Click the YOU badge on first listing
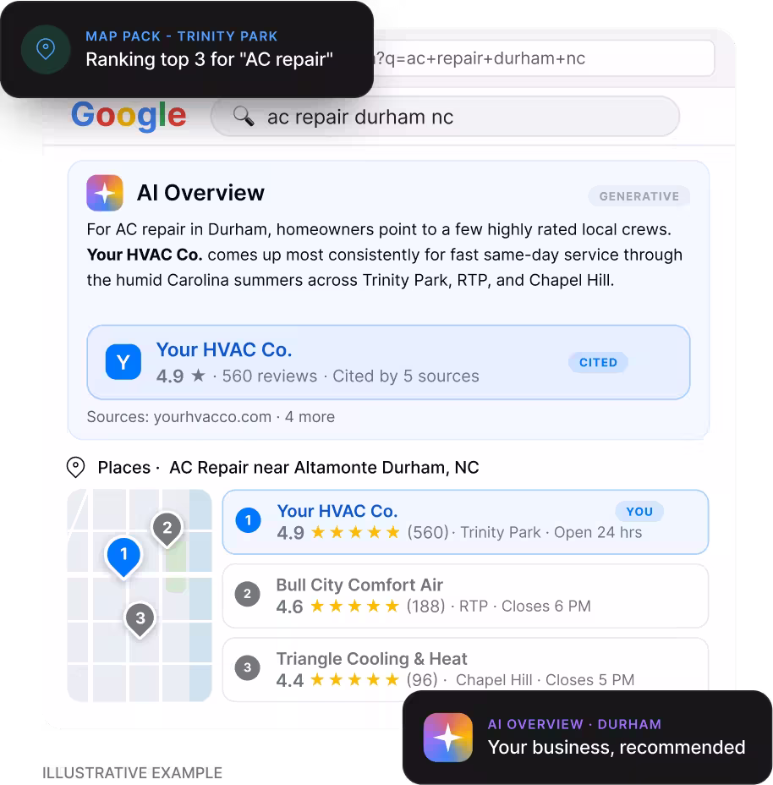773x785 pixels. coord(639,512)
